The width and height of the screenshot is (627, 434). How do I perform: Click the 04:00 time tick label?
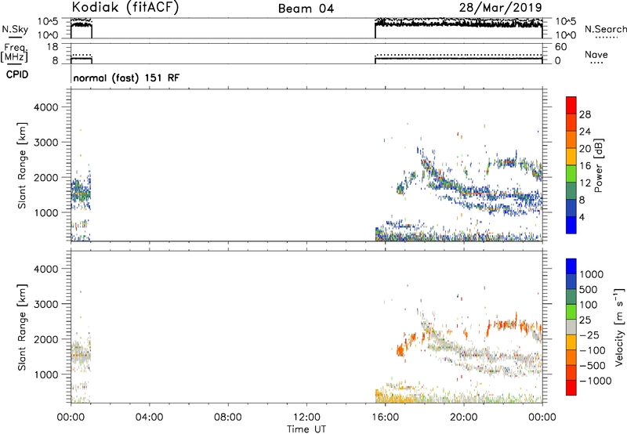pos(149,418)
